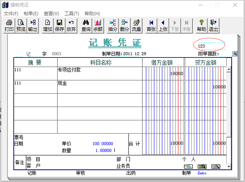The height and width of the screenshot is (182, 245).
Task: Click the 摘要 column header
Action: click(36, 62)
